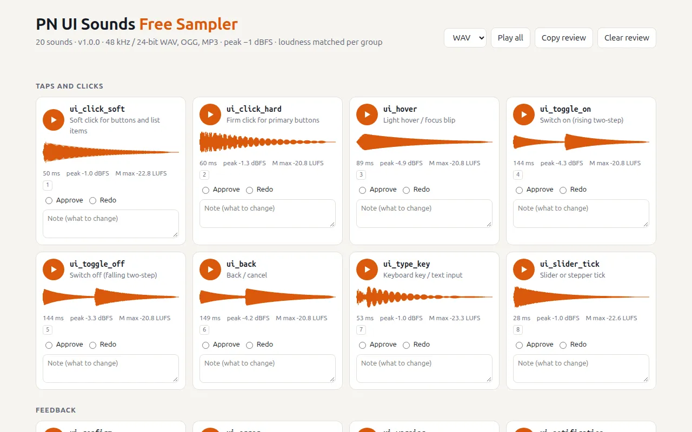Viewport: 692px width, 432px height.
Task: Play the ui_type_key sound
Action: pos(367,269)
